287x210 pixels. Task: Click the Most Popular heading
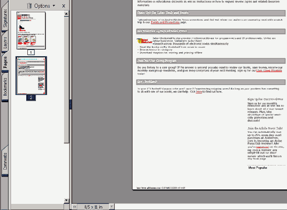[257, 168]
